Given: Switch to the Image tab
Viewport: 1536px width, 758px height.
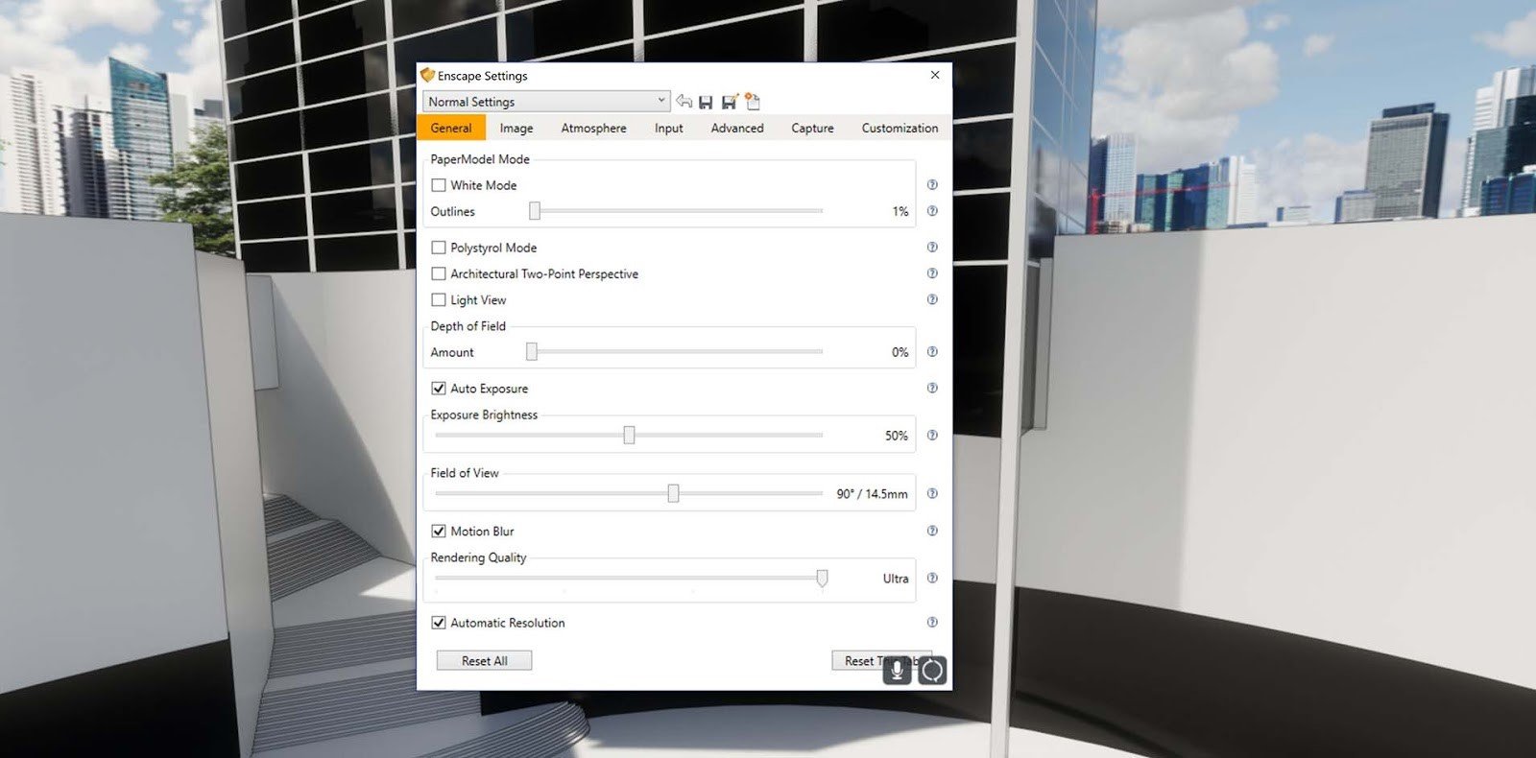Looking at the screenshot, I should (x=516, y=128).
